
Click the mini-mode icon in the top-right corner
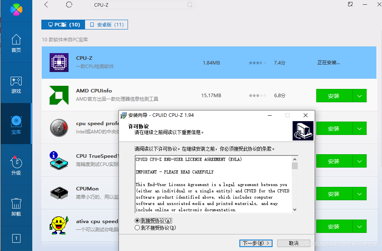pos(350,4)
